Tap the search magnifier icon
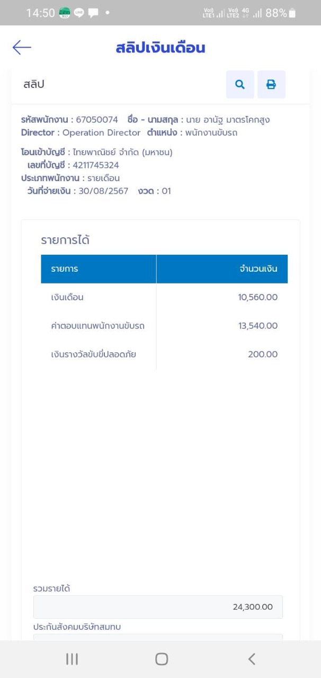 (240, 84)
